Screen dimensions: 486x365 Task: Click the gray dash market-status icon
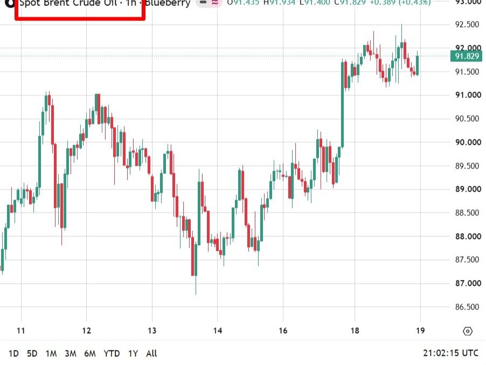(x=203, y=3)
